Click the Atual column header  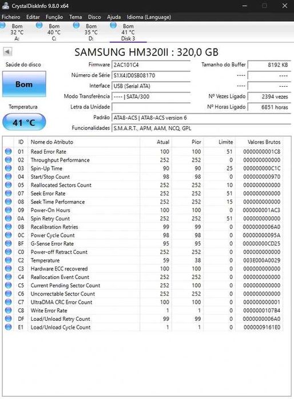pos(156,142)
